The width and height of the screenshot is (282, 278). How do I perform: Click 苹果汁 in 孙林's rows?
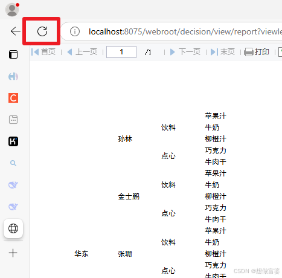pyautogui.click(x=216, y=116)
